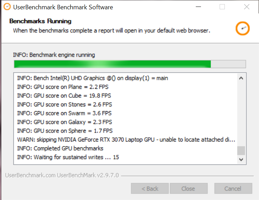Click the orange speedometer icon in header
Viewport: 259px width, 200px height.
(242, 28)
